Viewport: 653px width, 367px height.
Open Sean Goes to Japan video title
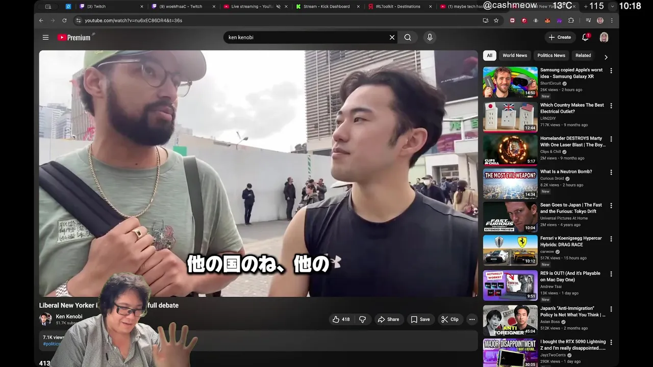pos(571,208)
